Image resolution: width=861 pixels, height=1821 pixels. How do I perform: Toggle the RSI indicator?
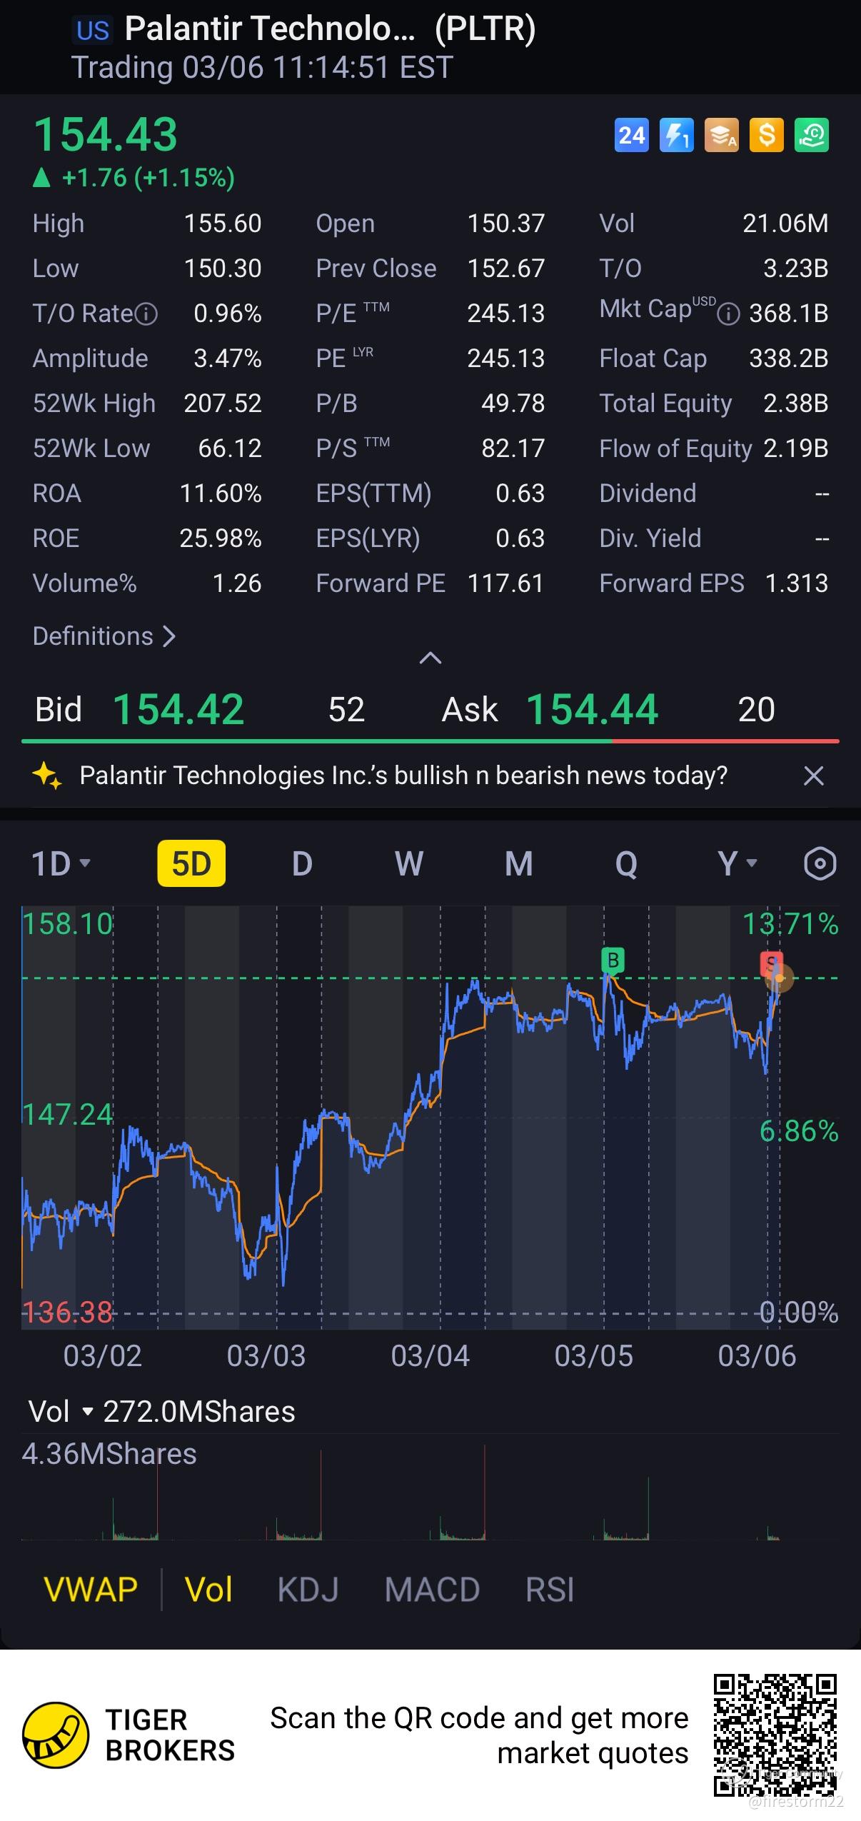(550, 1590)
